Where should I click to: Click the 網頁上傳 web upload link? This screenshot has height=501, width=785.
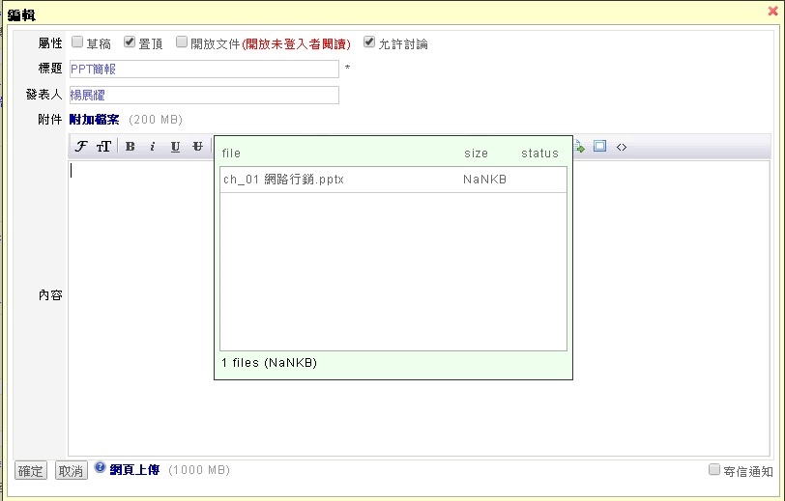pos(134,470)
